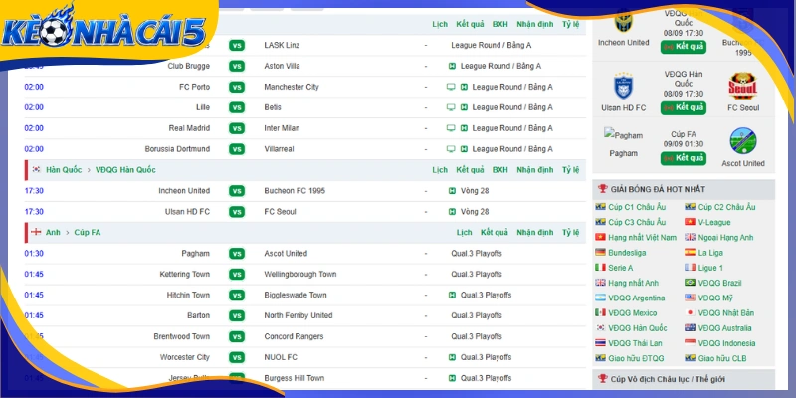This screenshot has height=398, width=796.
Task: Click Vòng 28 label in Ulsan HD FC row
Action: click(475, 212)
